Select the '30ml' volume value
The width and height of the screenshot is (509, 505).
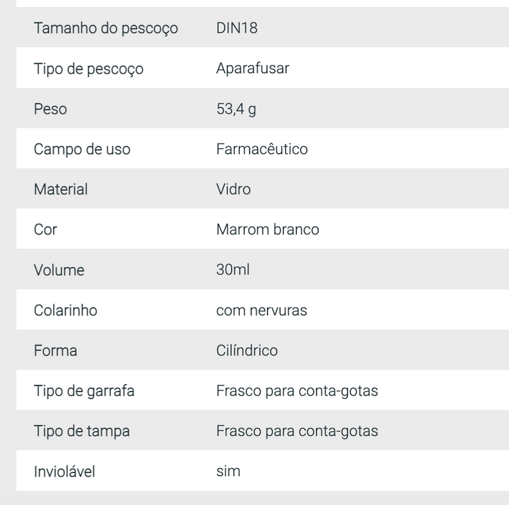click(233, 271)
